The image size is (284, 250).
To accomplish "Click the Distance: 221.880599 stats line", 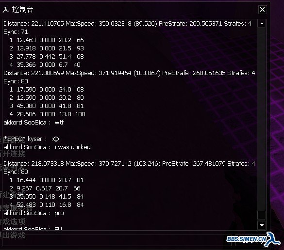I will point(129,73).
